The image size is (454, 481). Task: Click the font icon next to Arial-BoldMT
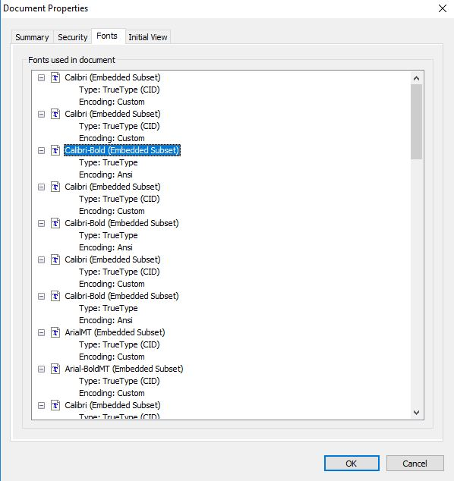click(x=55, y=369)
